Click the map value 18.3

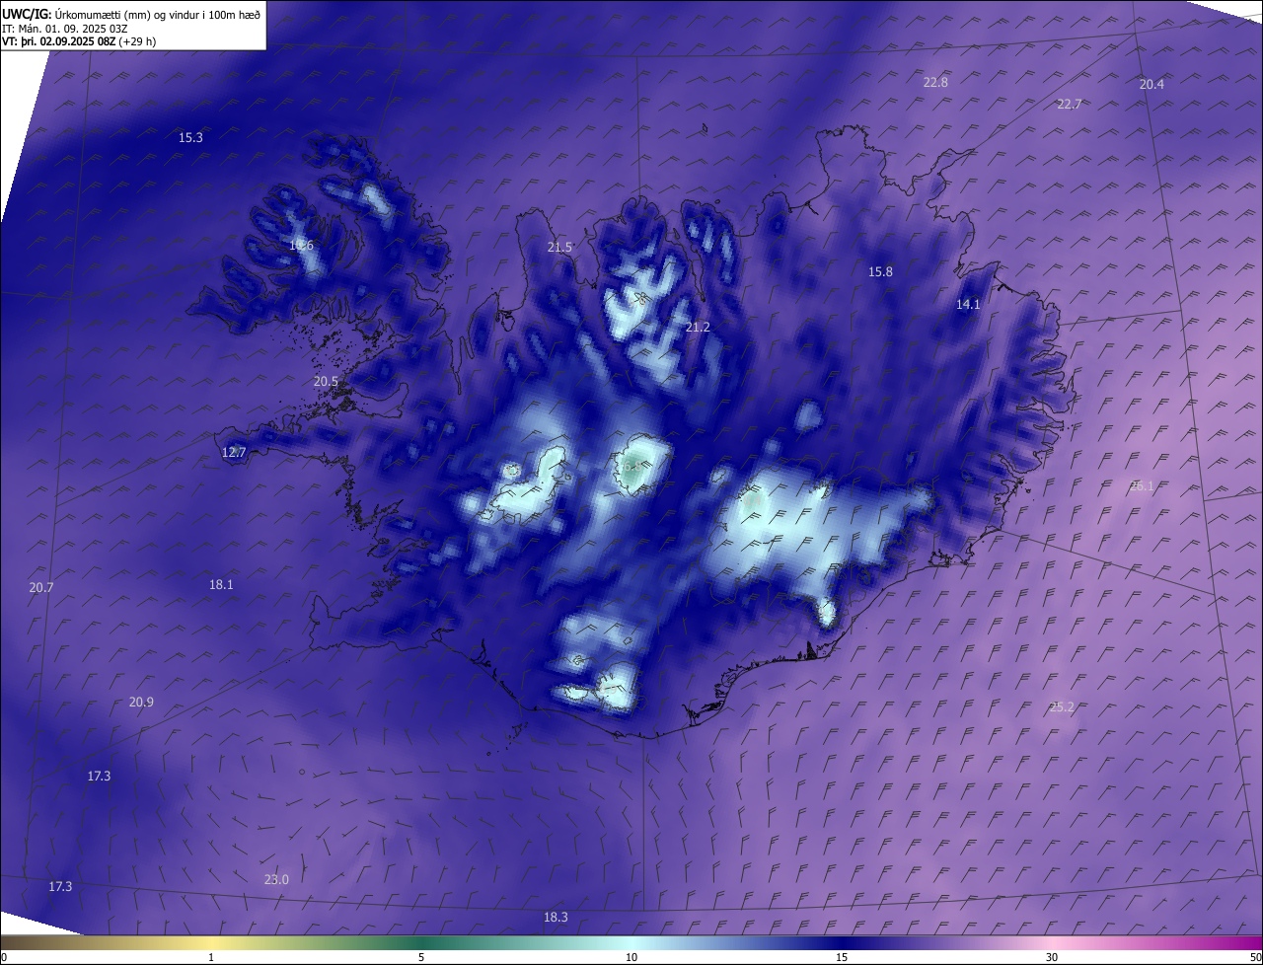coord(556,918)
